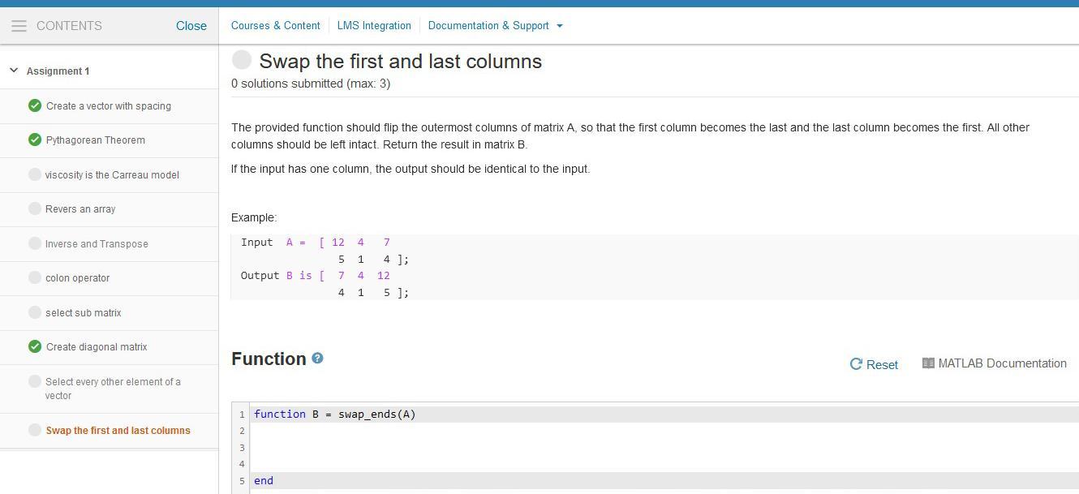Click the CONTENTS hamburger menu icon
The width and height of the screenshot is (1079, 494).
tap(19, 25)
